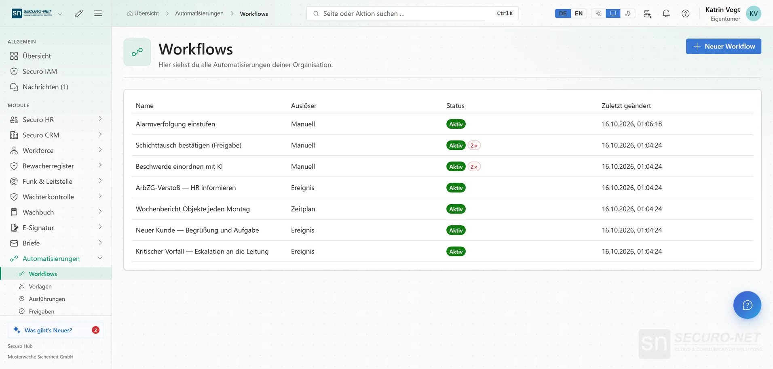Open the organization dropdown next to logo
This screenshot has height=369, width=773.
[x=60, y=13]
